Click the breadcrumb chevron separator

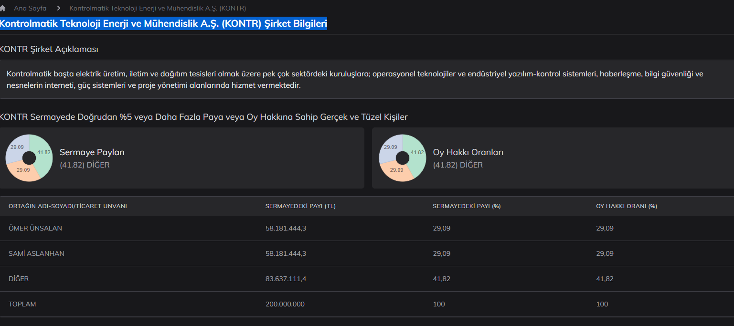(x=58, y=8)
